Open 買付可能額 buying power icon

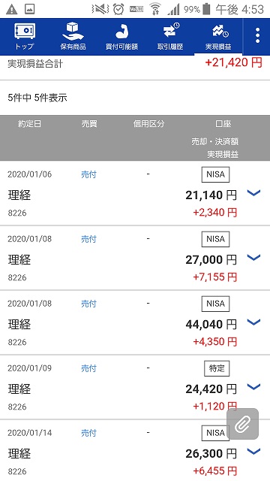tap(121, 37)
